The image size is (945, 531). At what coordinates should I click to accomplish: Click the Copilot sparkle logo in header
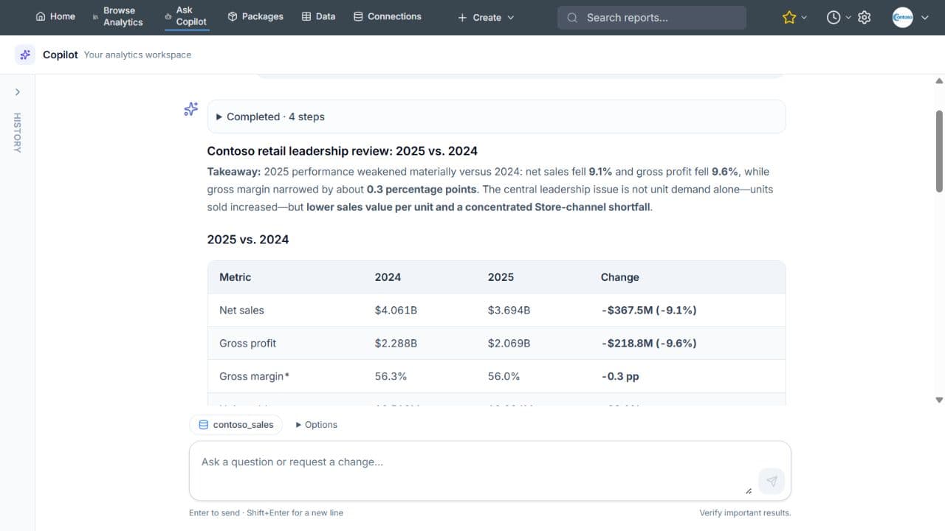pos(25,55)
